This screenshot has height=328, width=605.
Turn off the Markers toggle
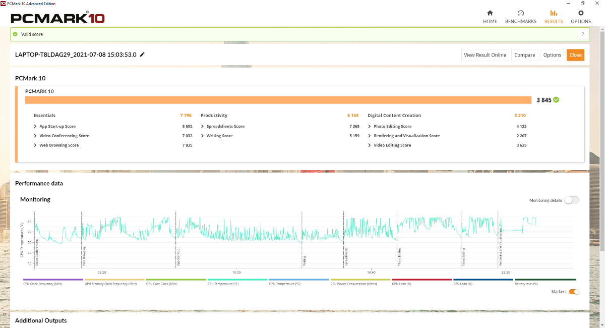pyautogui.click(x=574, y=292)
